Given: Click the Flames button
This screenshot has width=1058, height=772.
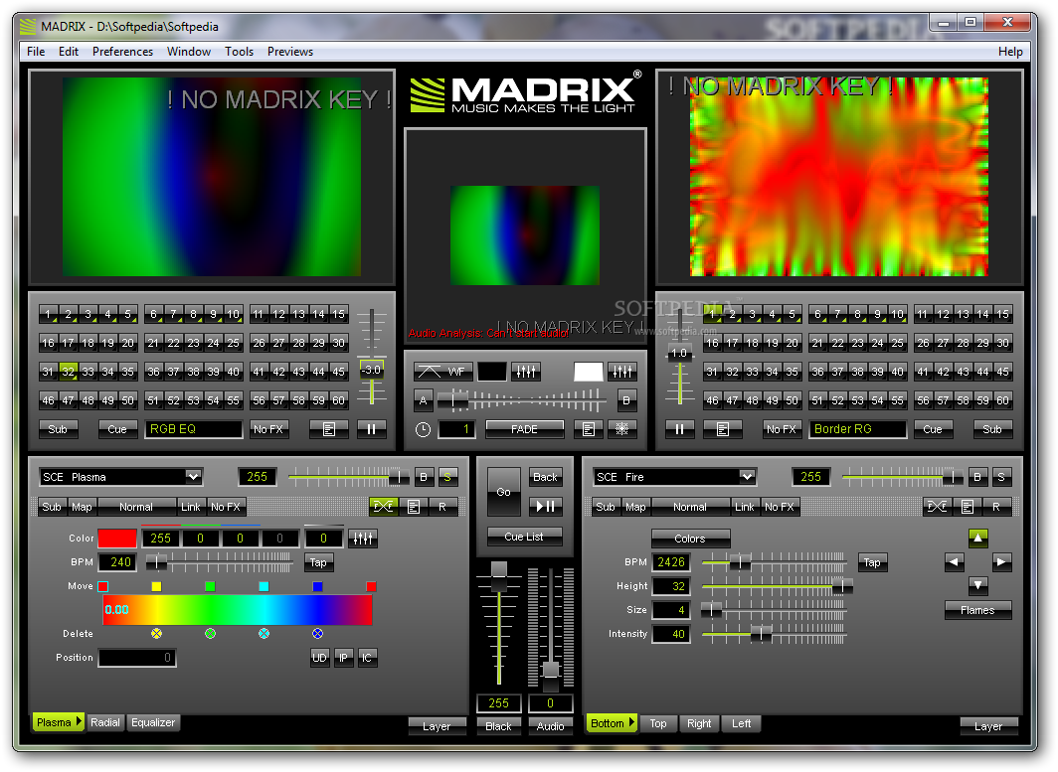Looking at the screenshot, I should coord(977,609).
